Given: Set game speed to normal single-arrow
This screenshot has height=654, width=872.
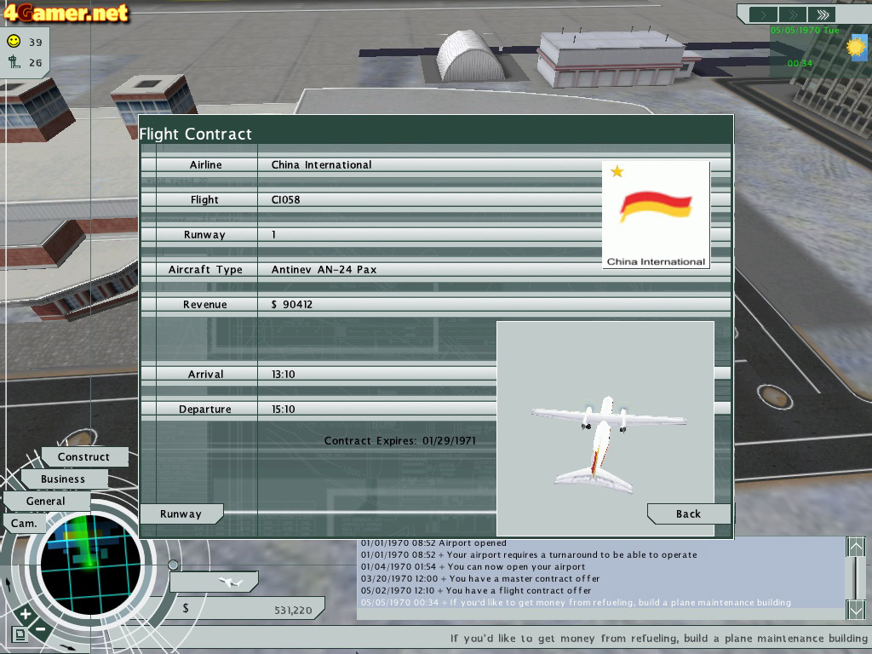Looking at the screenshot, I should pyautogui.click(x=763, y=14).
